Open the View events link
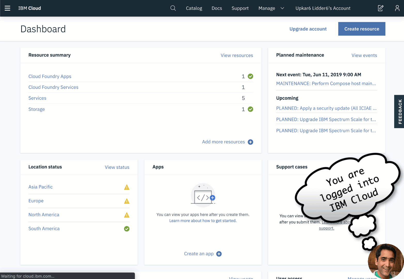The height and width of the screenshot is (279, 404). [x=364, y=55]
